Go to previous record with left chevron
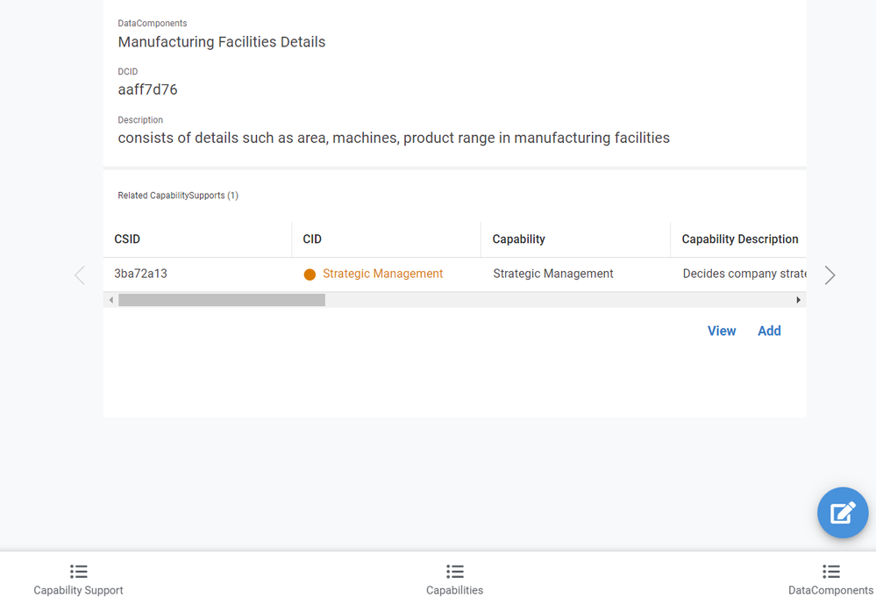The width and height of the screenshot is (876, 605). point(80,274)
